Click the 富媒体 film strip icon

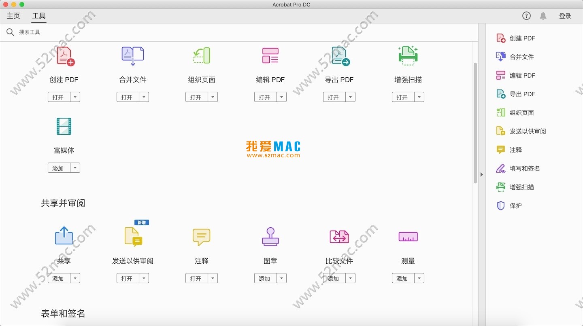click(64, 126)
